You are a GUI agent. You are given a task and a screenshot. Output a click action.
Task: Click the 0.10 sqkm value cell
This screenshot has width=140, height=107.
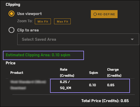pos(93,85)
